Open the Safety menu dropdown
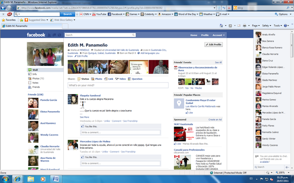Screen dimensions: 294x183 (x=266, y=26)
